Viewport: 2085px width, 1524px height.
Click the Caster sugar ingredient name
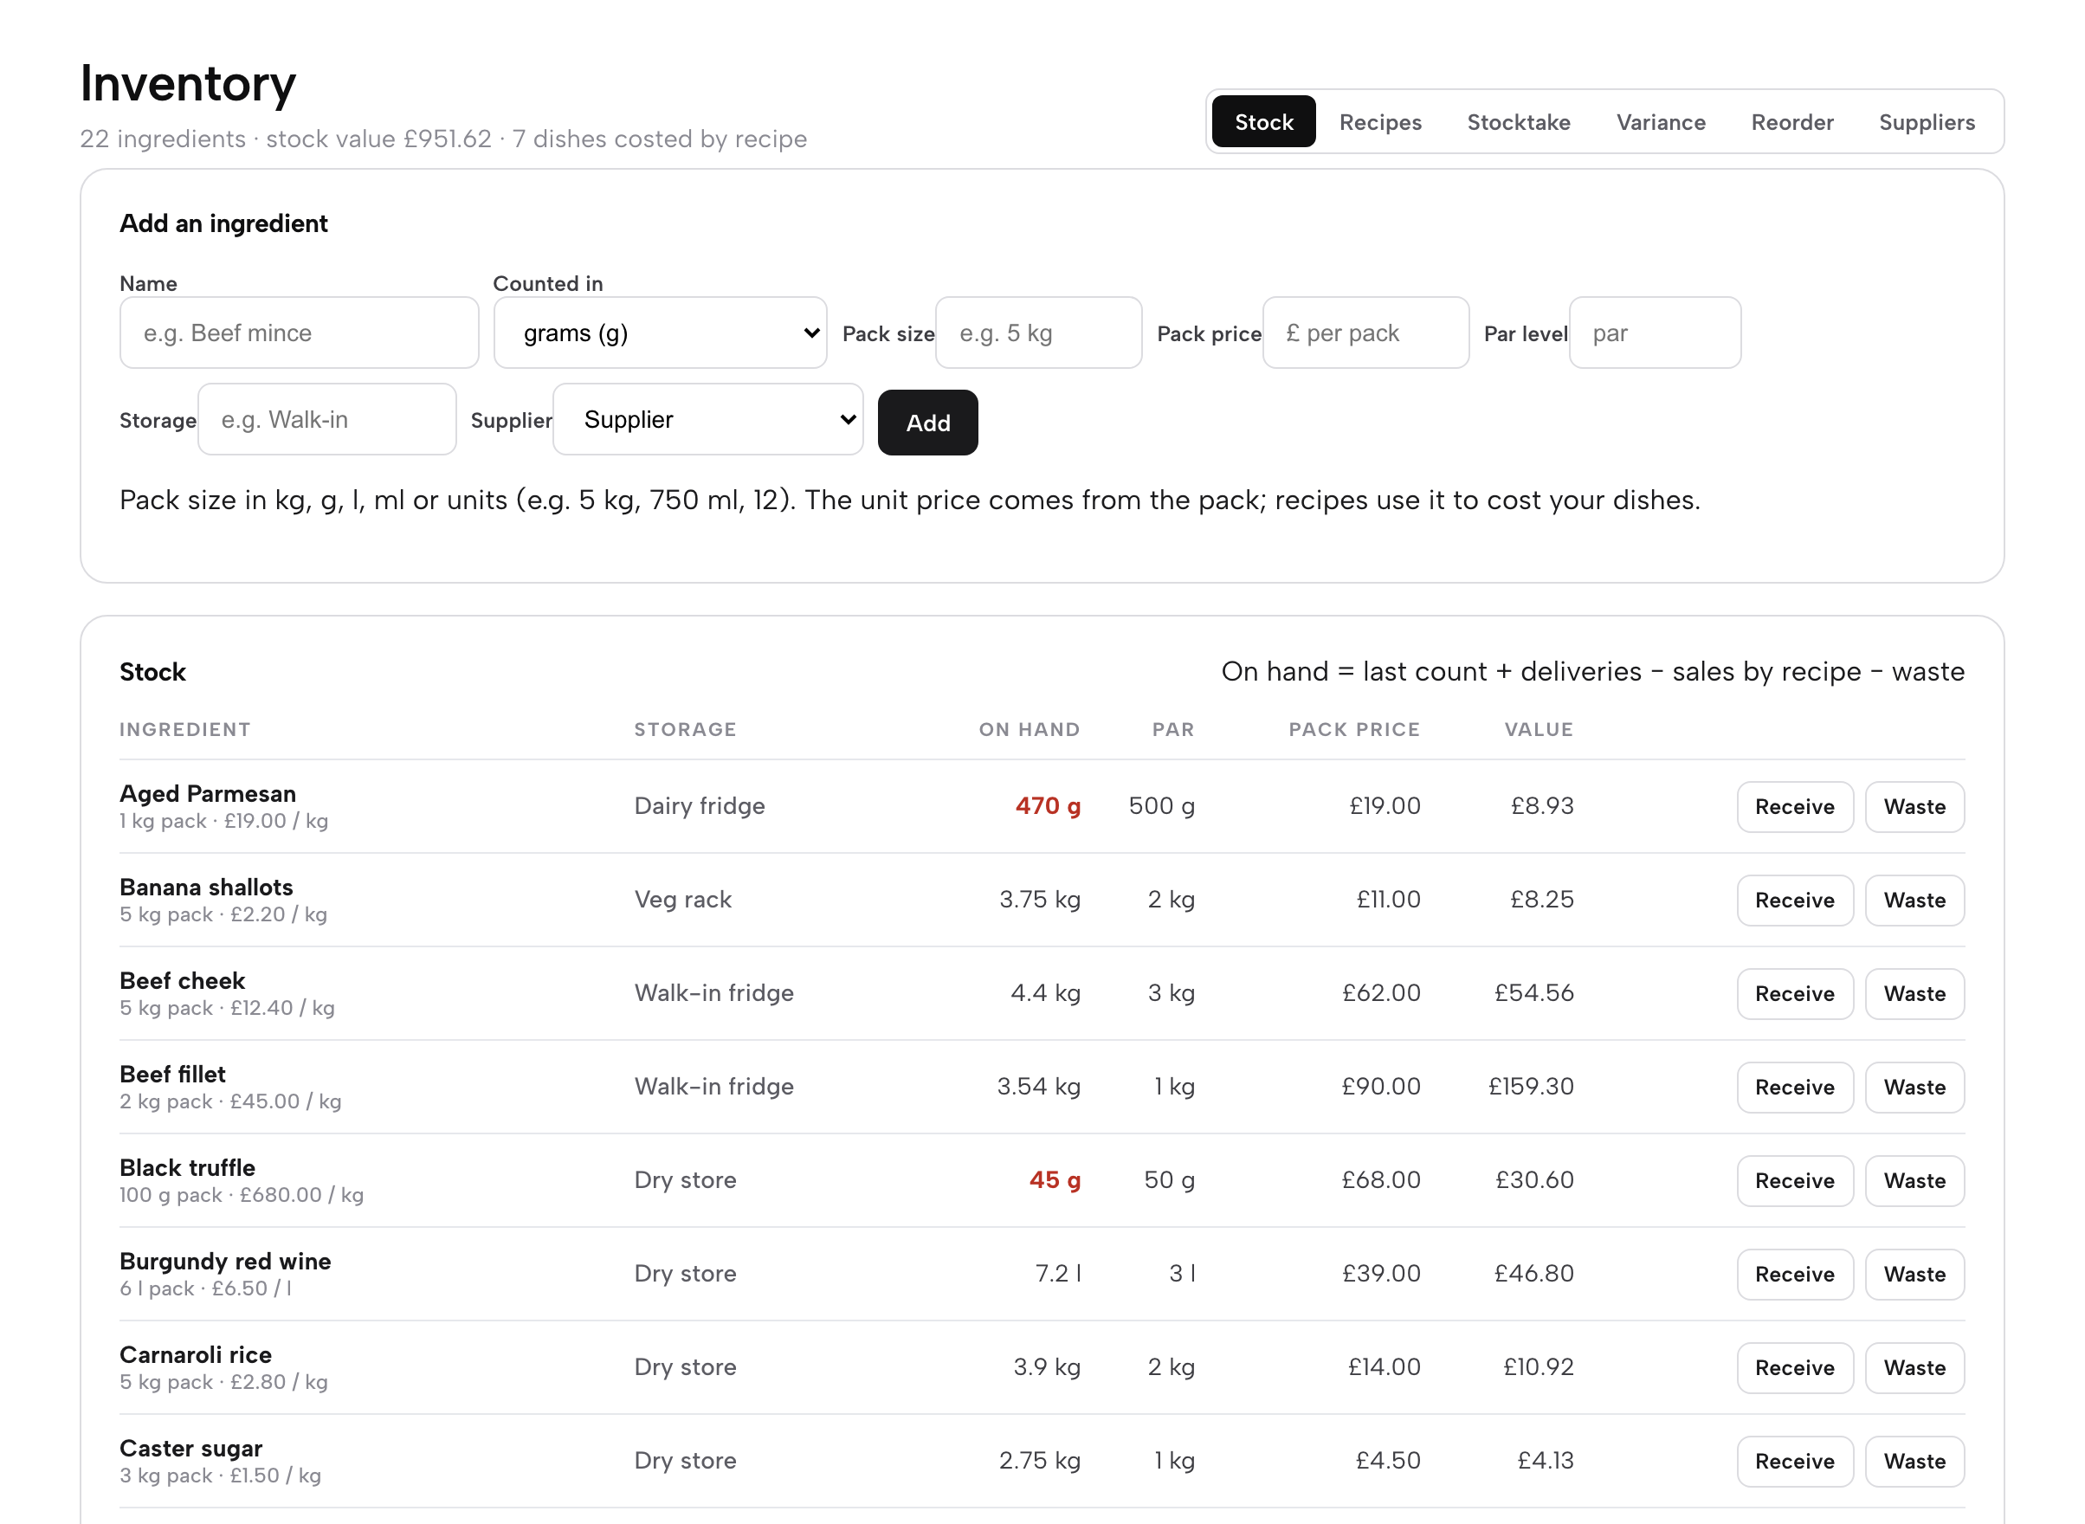191,1448
